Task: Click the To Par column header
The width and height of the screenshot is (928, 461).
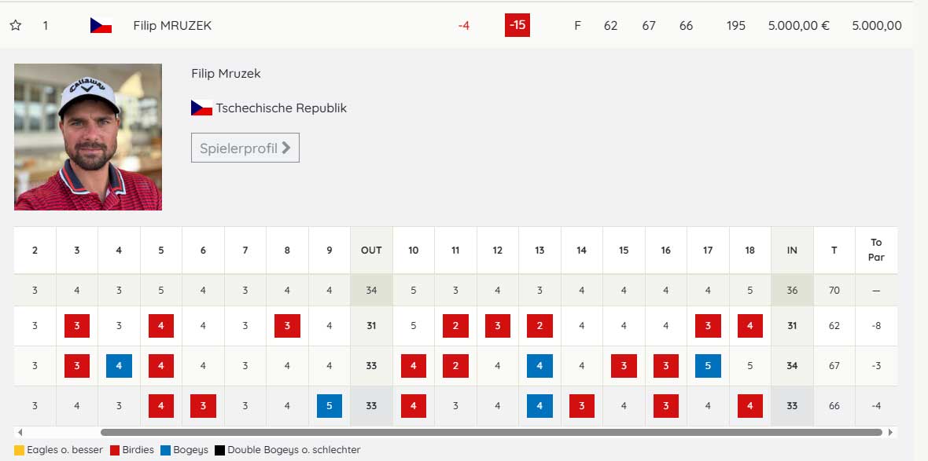Action: 876,250
